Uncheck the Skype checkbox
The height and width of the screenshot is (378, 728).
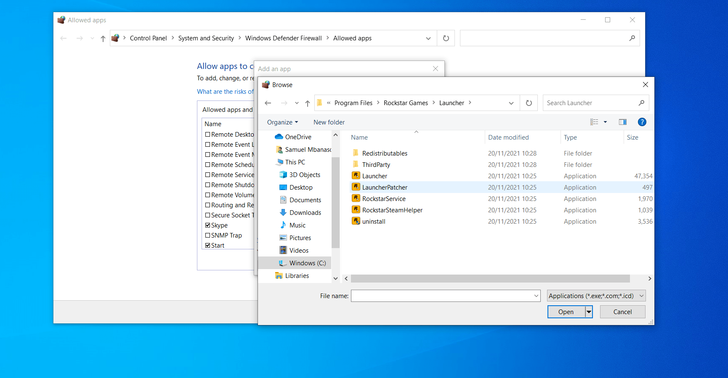click(208, 225)
